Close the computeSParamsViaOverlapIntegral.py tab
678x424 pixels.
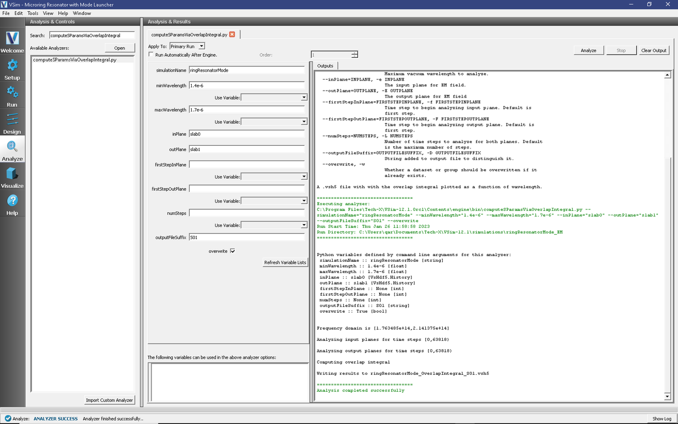[x=232, y=34]
